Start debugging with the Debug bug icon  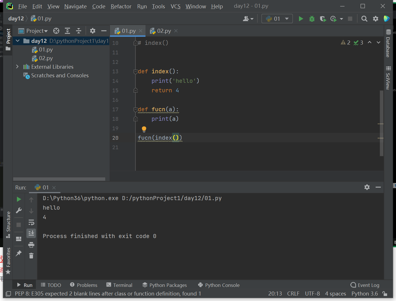pos(312,19)
